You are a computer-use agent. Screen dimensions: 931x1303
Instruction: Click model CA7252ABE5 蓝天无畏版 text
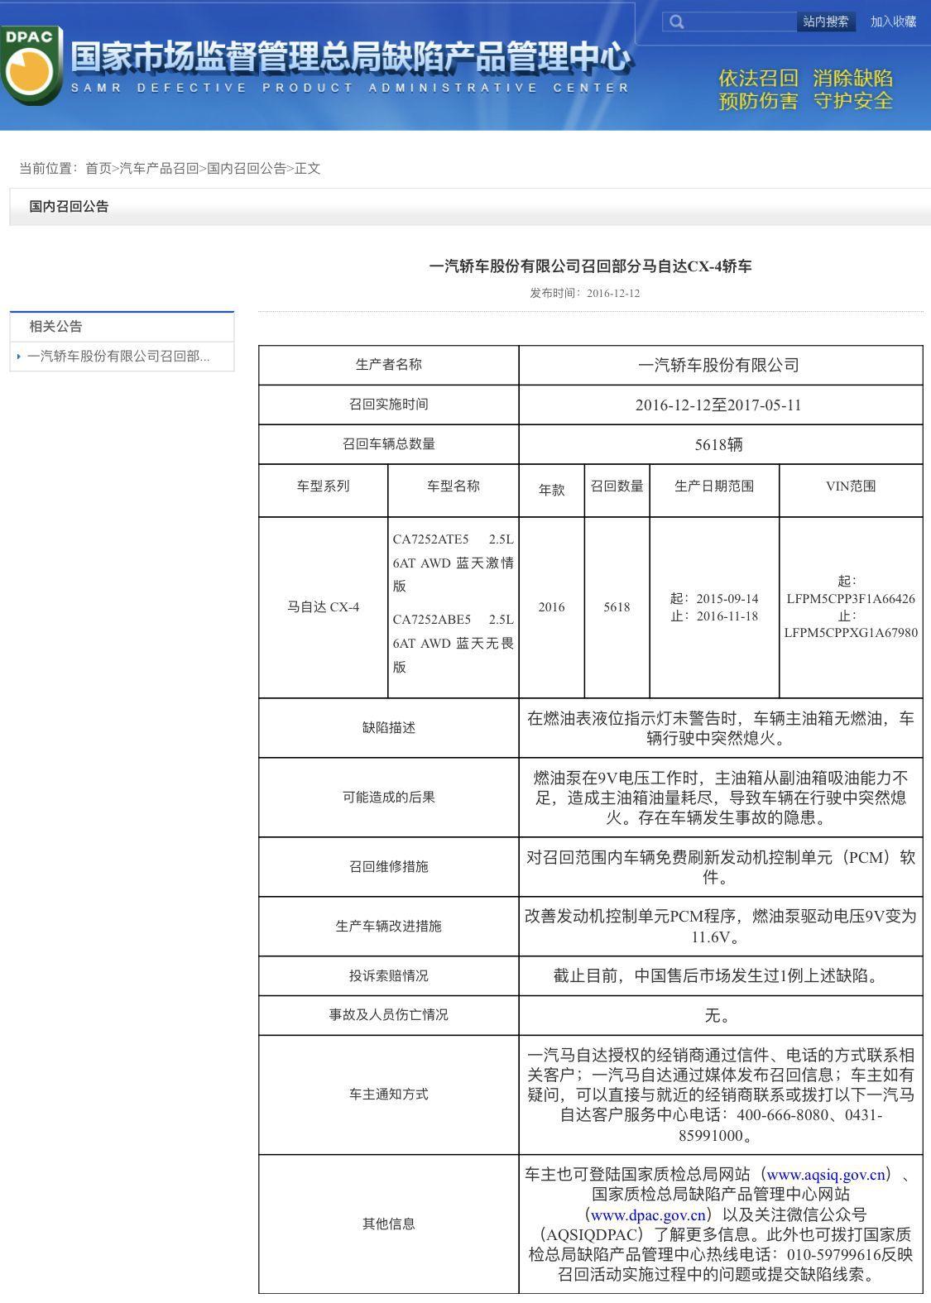pos(454,644)
